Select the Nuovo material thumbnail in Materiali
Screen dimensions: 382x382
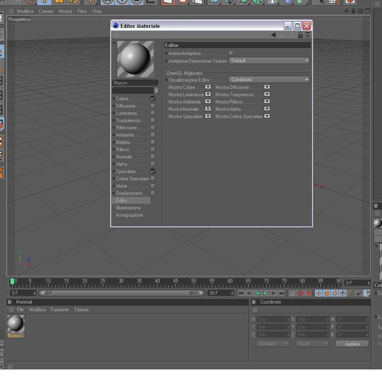(16, 326)
